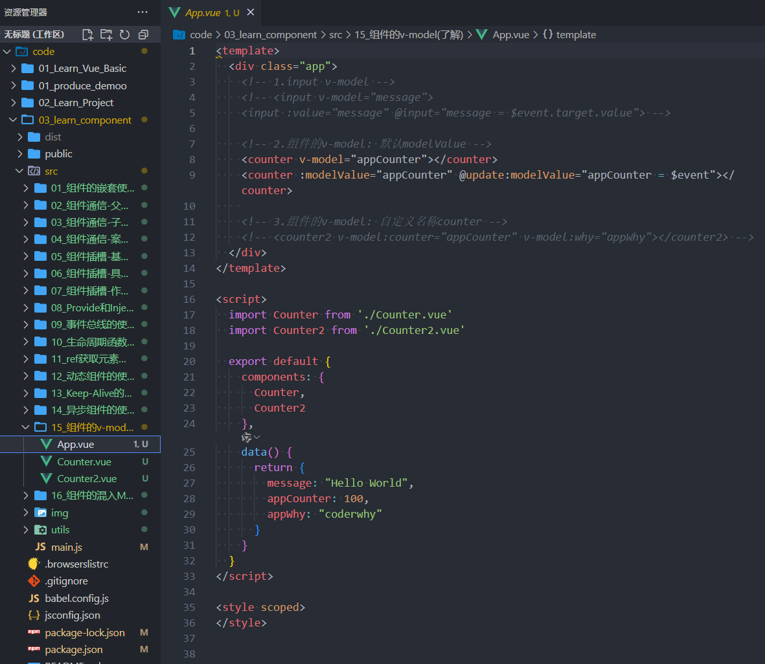Click breadcrumb item 'App.vue'
This screenshot has width=765, height=664.
(x=511, y=34)
